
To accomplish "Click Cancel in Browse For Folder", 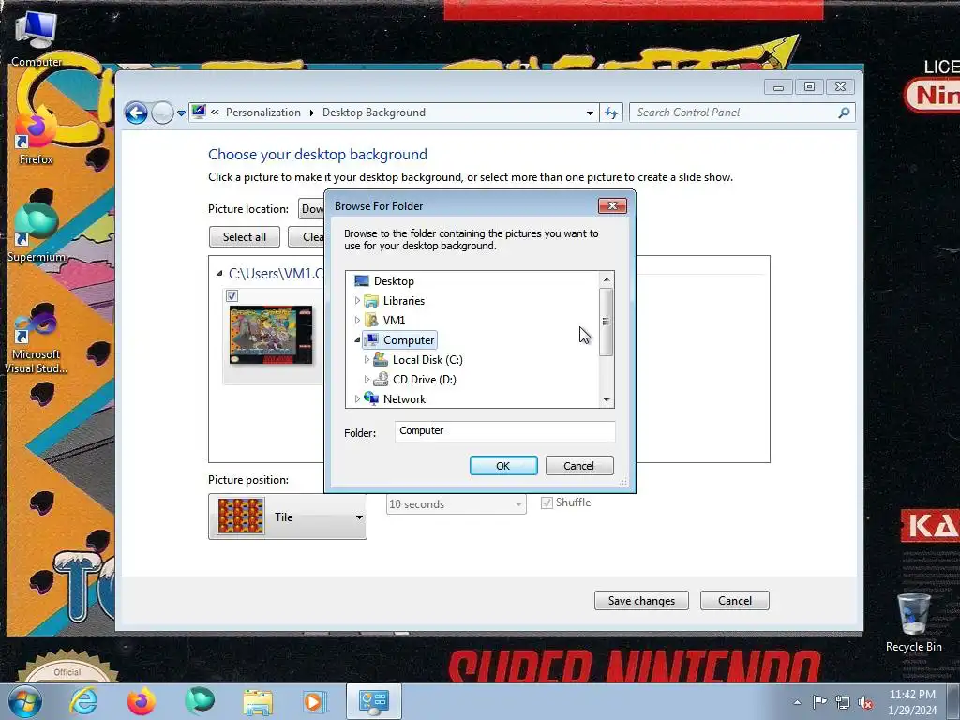I will (x=578, y=465).
